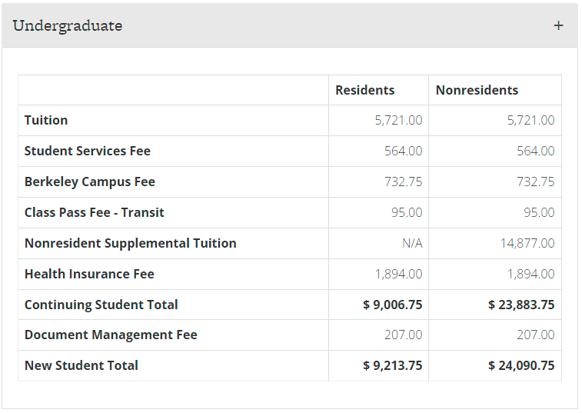Click the Continuing Student Total label
Image resolution: width=582 pixels, height=413 pixels.
[101, 305]
